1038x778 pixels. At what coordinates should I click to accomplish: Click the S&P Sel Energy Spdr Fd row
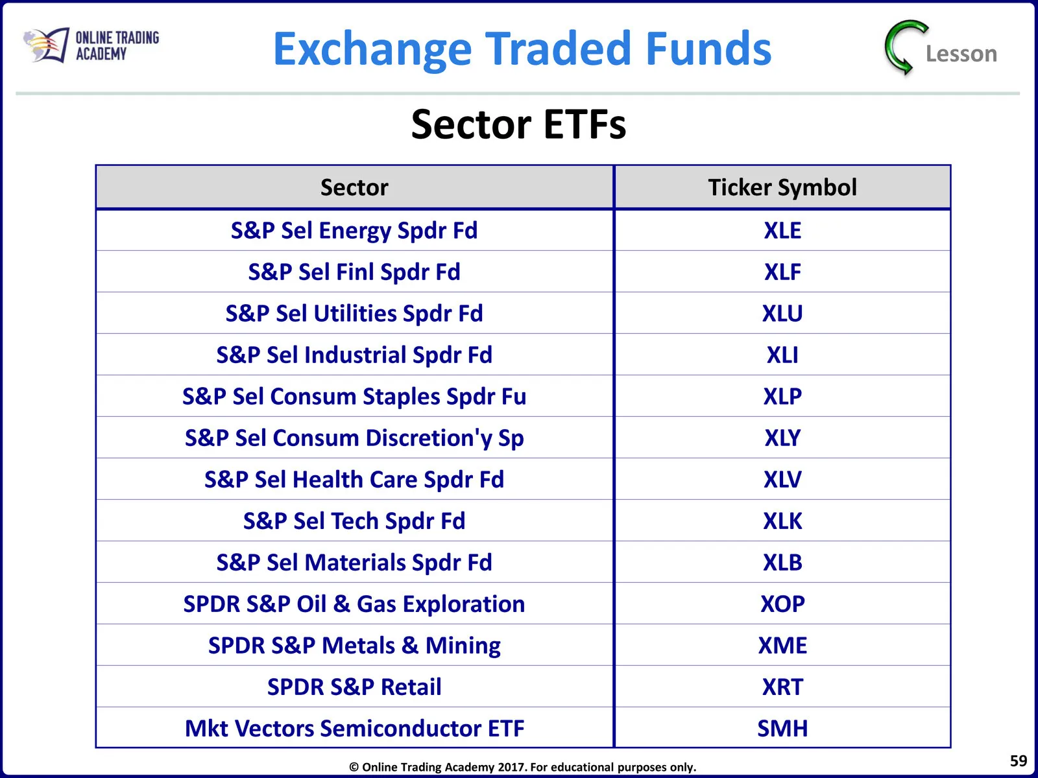tap(354, 231)
